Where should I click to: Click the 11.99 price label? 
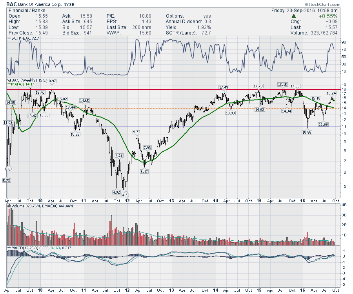323,124
